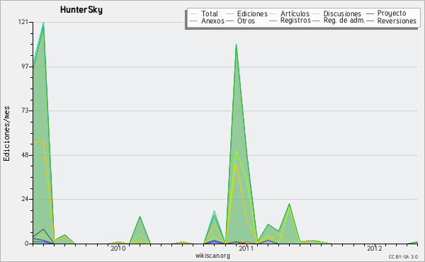The width and height of the screenshot is (425, 262).
Task: Click the Proyecto legend label
Action: point(392,13)
